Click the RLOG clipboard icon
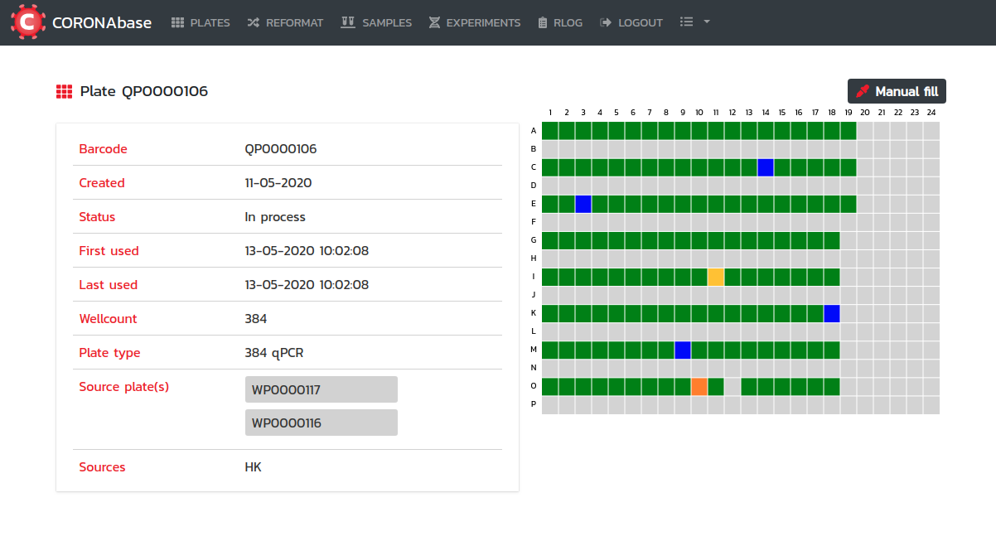This screenshot has height=541, width=996. click(543, 22)
